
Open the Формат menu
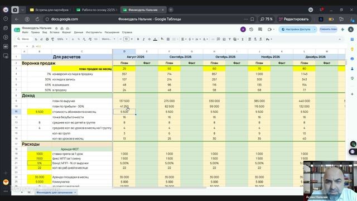pyautogui.click(x=66, y=32)
